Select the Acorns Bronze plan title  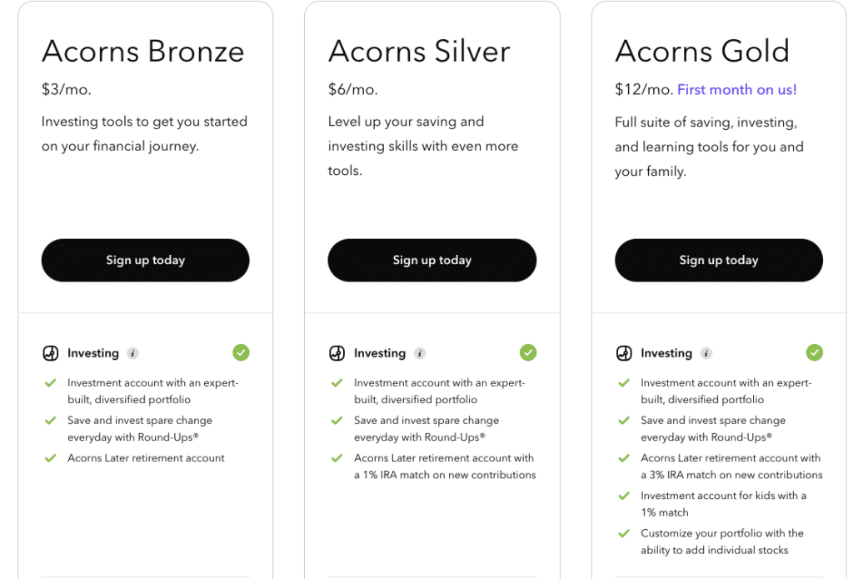pyautogui.click(x=143, y=52)
